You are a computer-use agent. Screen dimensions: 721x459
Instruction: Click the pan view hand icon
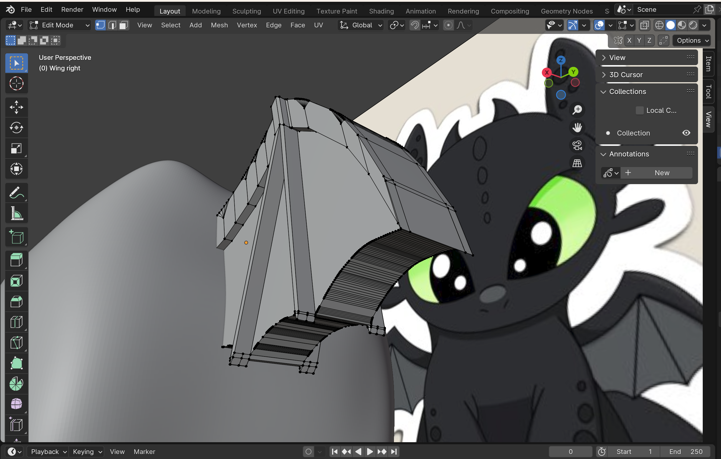point(577,128)
